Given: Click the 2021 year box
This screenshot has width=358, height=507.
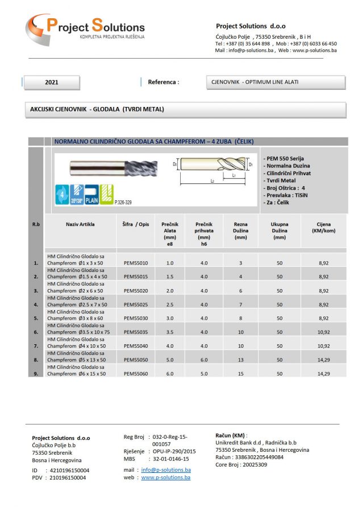Looking at the screenshot, I should coord(52,82).
